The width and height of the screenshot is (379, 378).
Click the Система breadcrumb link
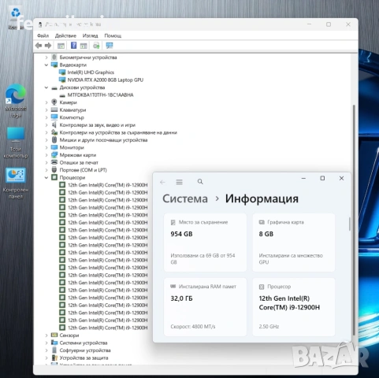pyautogui.click(x=185, y=198)
